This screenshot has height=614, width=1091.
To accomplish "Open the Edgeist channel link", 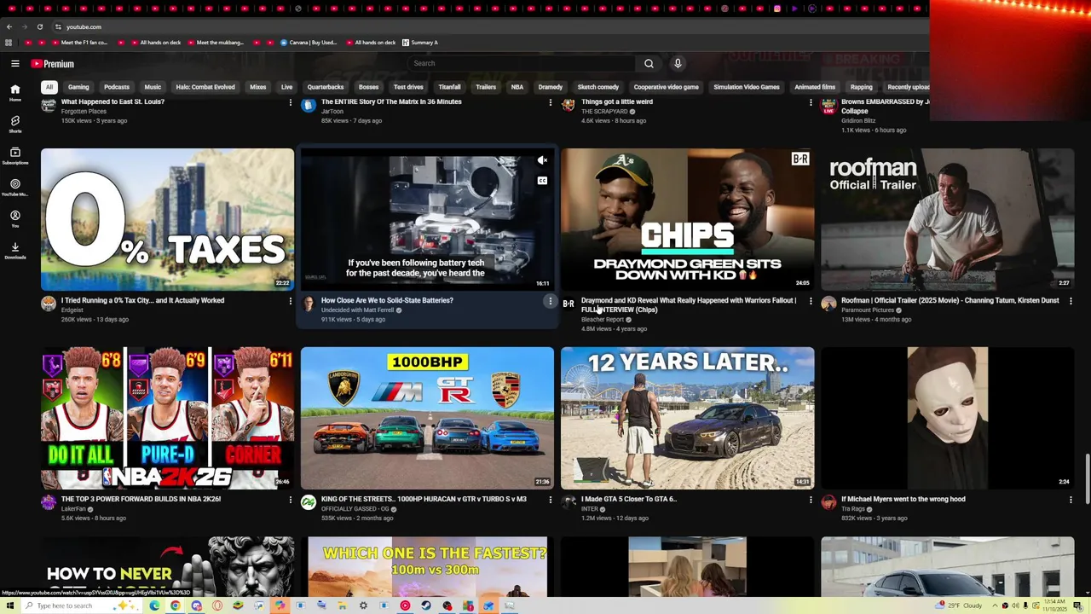I will click(72, 310).
